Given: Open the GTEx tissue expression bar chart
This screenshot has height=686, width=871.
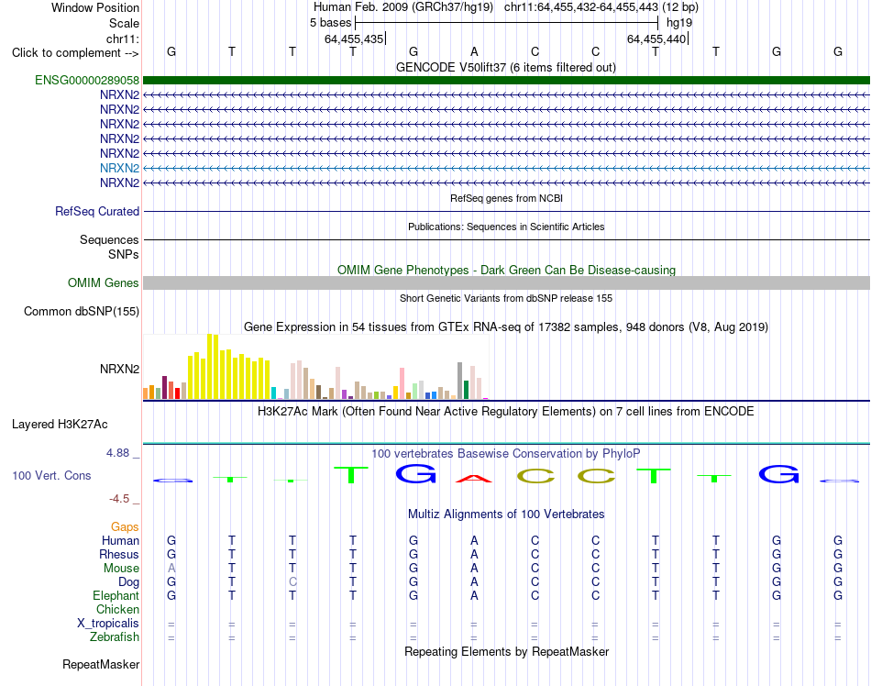Looking at the screenshot, I should pos(315,367).
